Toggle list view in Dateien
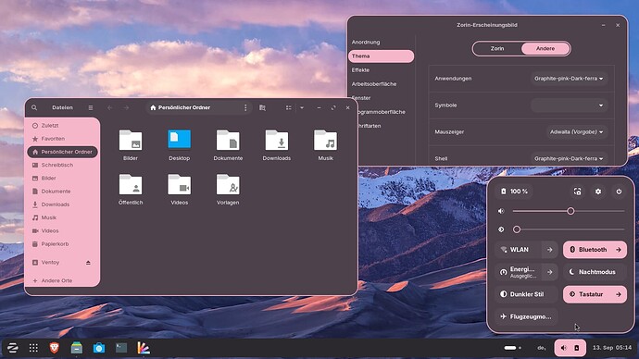This screenshot has width=639, height=359. point(289,107)
